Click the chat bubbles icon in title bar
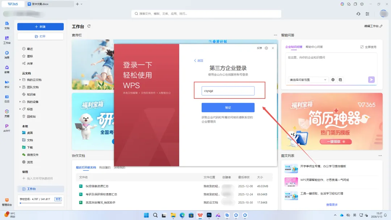 349,4
